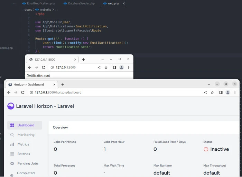The width and height of the screenshot is (242, 177).
Task: Open Monitoring in Horizon sidebar
Action: (x=26, y=135)
